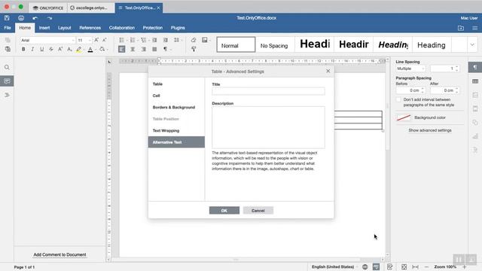Apply the highlight color marker
The image size is (482, 271).
pos(79,49)
